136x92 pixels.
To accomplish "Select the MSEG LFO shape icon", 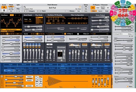I will tap(37, 86).
